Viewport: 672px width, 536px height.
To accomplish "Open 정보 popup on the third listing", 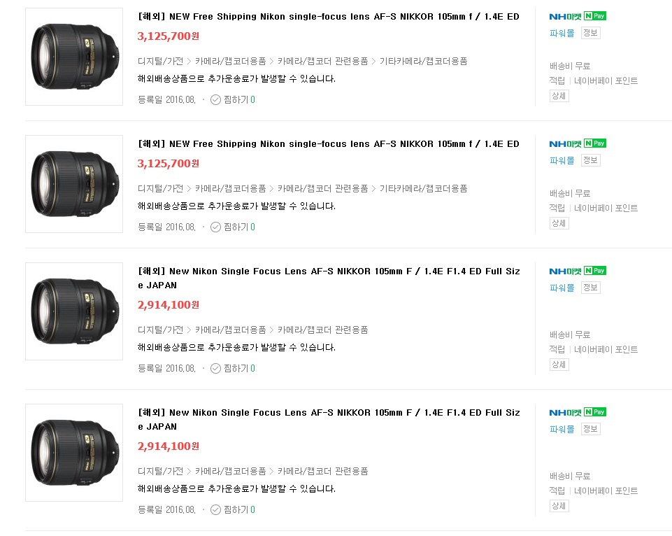I will coord(590,288).
